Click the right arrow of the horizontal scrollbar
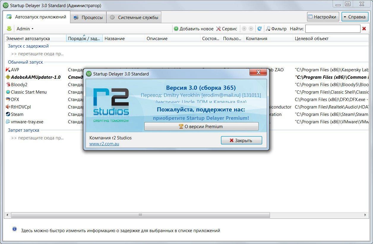373x244 pixels. pyautogui.click(x=366, y=215)
